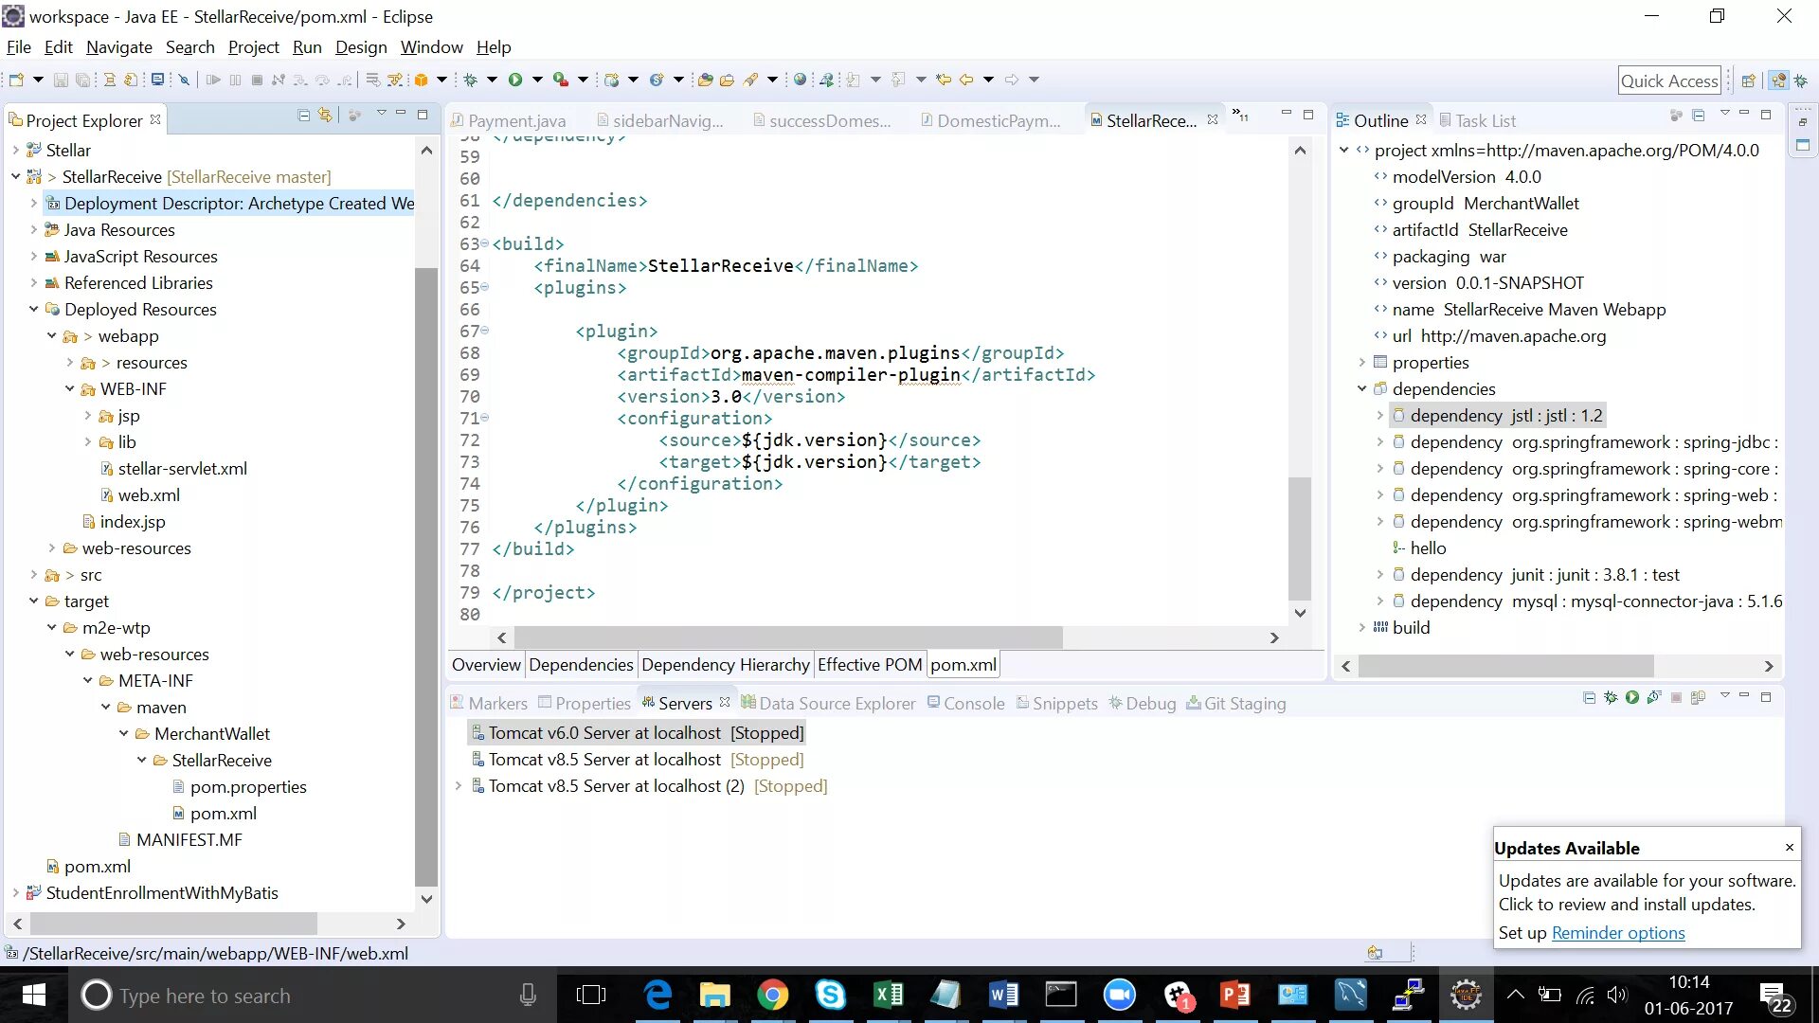Open the Run button dropdown arrow
The image size is (1819, 1023).
(537, 80)
